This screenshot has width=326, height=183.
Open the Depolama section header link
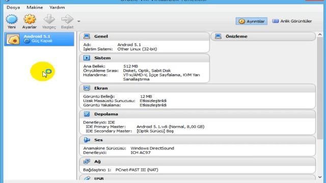(x=106, y=114)
